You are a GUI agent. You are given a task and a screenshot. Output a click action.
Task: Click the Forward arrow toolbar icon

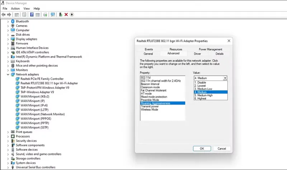(9, 15)
